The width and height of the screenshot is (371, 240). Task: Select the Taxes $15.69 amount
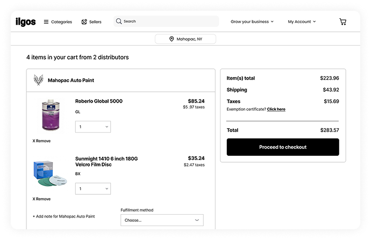(331, 101)
